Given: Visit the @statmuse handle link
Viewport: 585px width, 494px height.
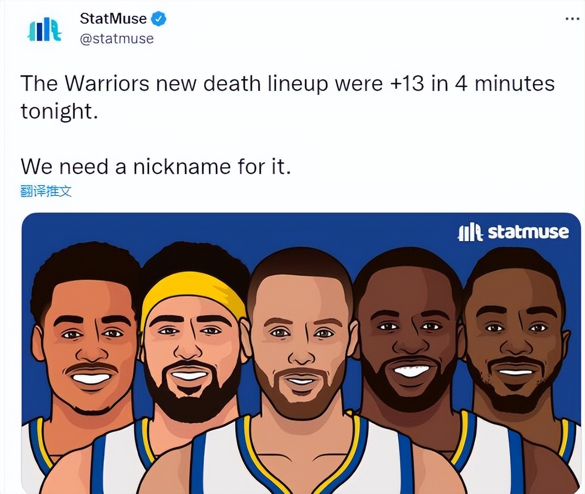Looking at the screenshot, I should 117,39.
